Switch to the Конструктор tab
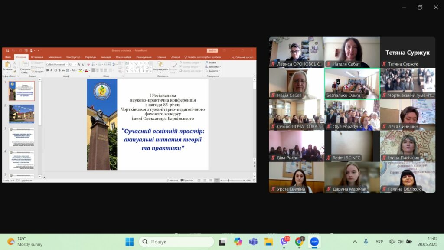This screenshot has height=250, width=444. pyautogui.click(x=73, y=57)
